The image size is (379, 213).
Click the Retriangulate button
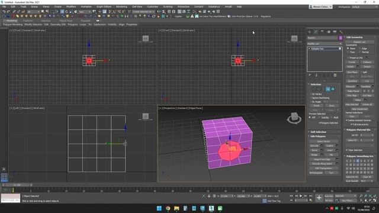click(x=316, y=173)
